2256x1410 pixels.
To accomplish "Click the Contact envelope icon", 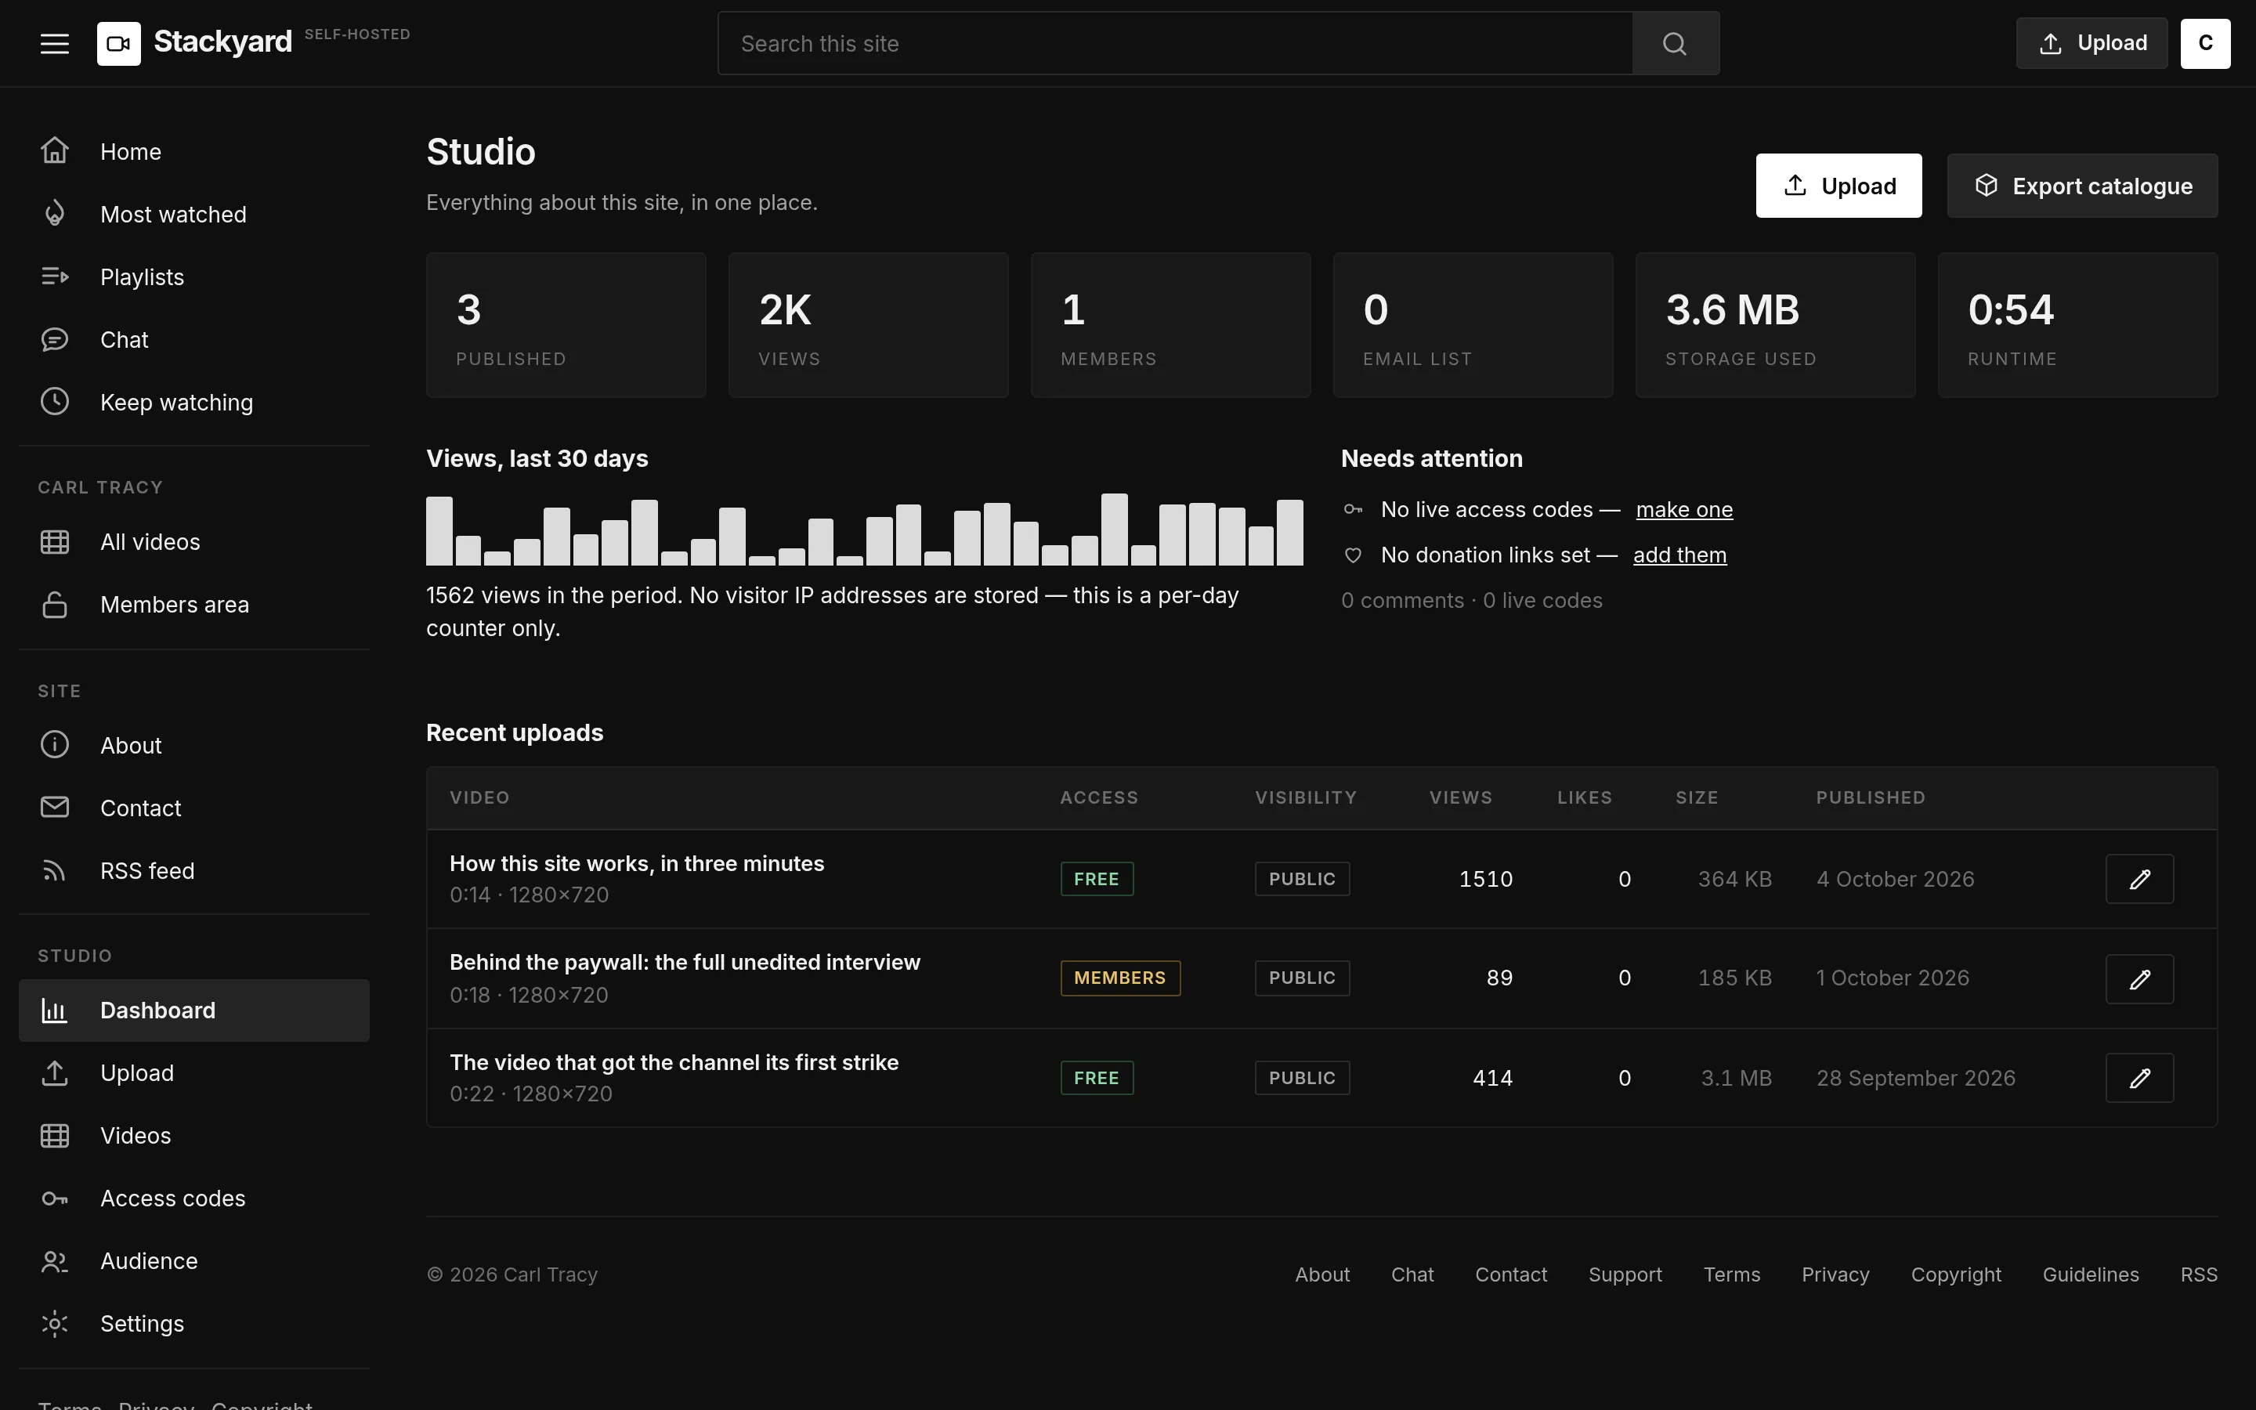I will tap(55, 808).
